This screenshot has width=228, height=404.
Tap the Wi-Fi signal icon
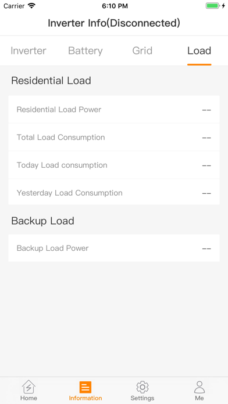point(31,6)
